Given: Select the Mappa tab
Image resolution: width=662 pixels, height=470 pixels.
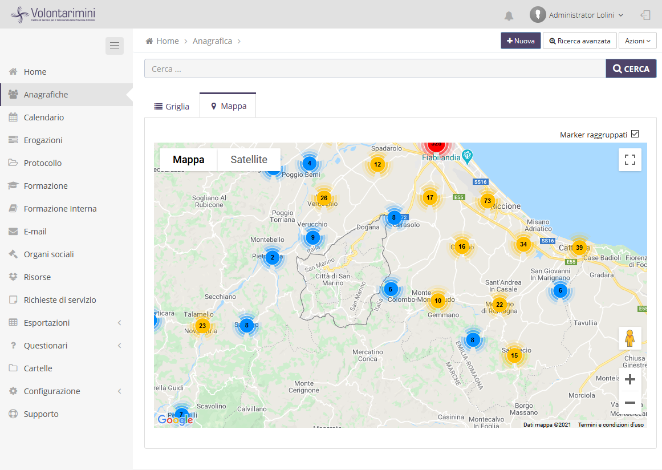Looking at the screenshot, I should coord(228,106).
